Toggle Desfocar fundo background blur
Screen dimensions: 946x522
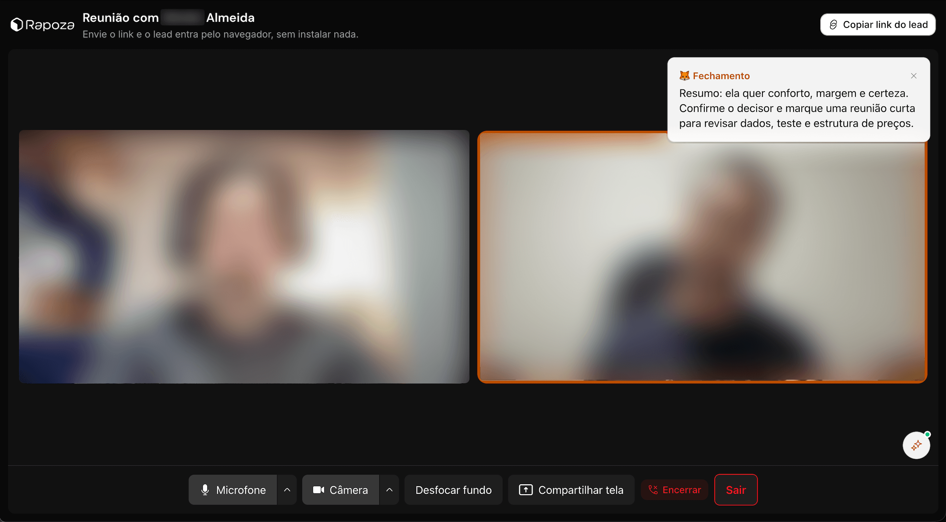point(453,490)
